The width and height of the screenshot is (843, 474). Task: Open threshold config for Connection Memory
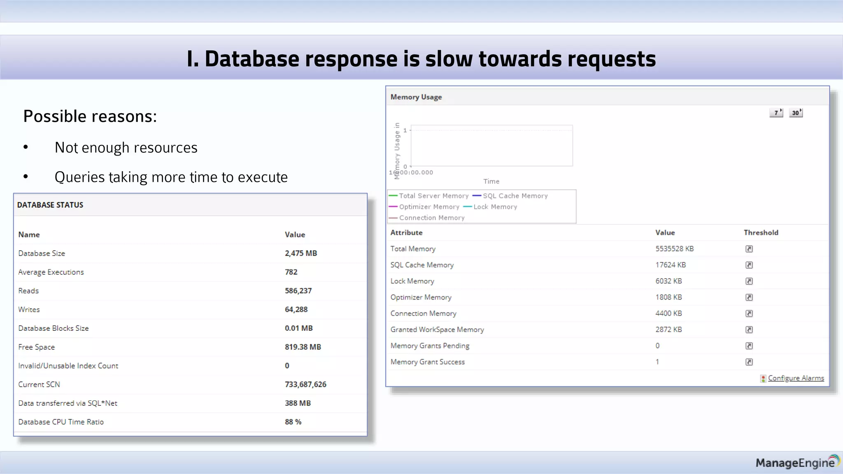[749, 314]
